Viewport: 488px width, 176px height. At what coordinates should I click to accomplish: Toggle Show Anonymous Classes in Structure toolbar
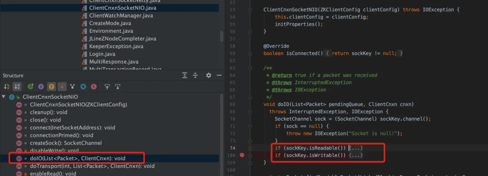tap(83, 86)
